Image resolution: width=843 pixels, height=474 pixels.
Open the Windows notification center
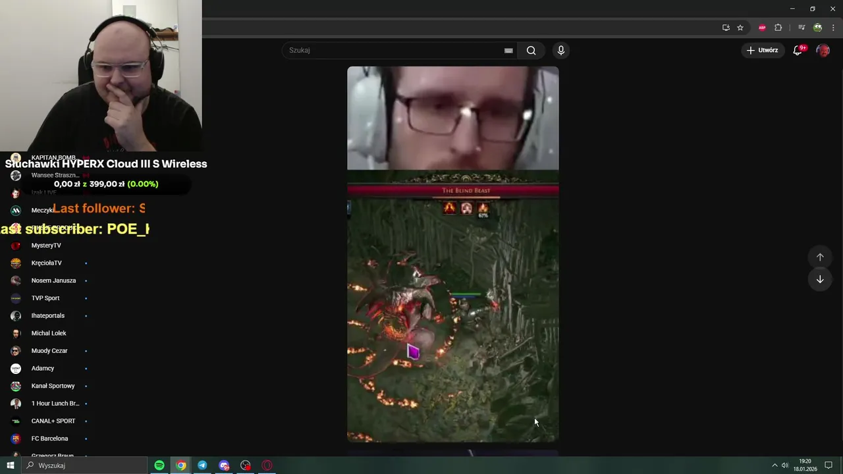829,465
